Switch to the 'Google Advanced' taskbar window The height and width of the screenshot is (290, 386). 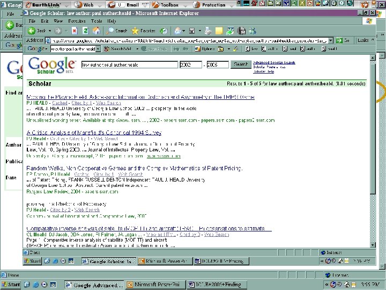[x=94, y=285]
